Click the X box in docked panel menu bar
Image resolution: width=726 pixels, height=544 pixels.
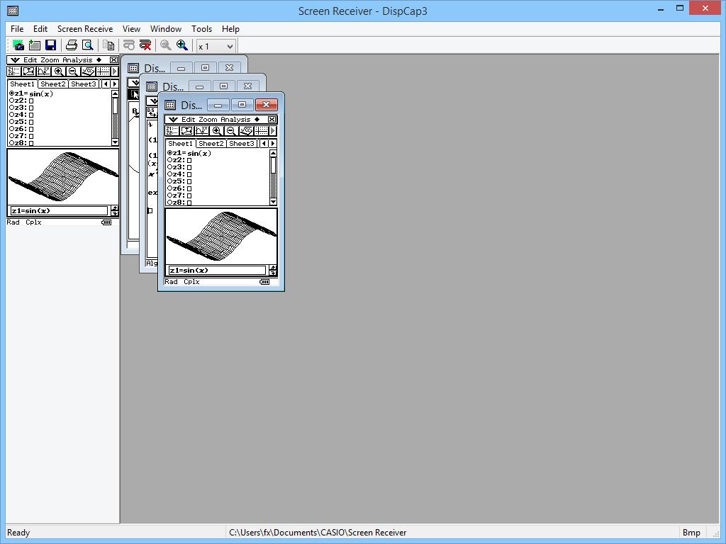113,59
